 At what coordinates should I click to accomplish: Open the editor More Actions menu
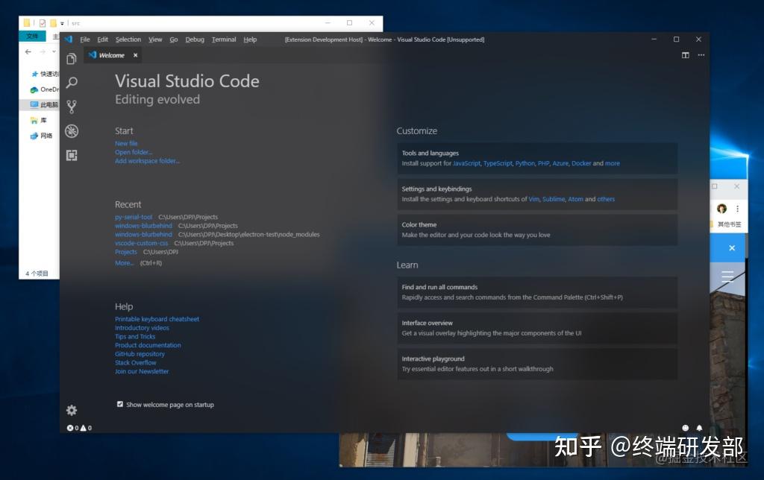coord(701,54)
